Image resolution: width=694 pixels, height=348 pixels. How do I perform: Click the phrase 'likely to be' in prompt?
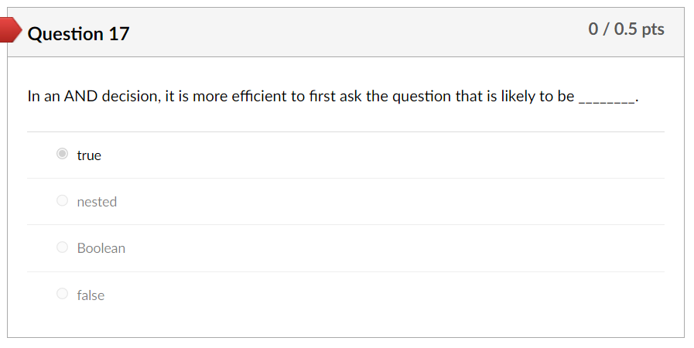pyautogui.click(x=537, y=96)
